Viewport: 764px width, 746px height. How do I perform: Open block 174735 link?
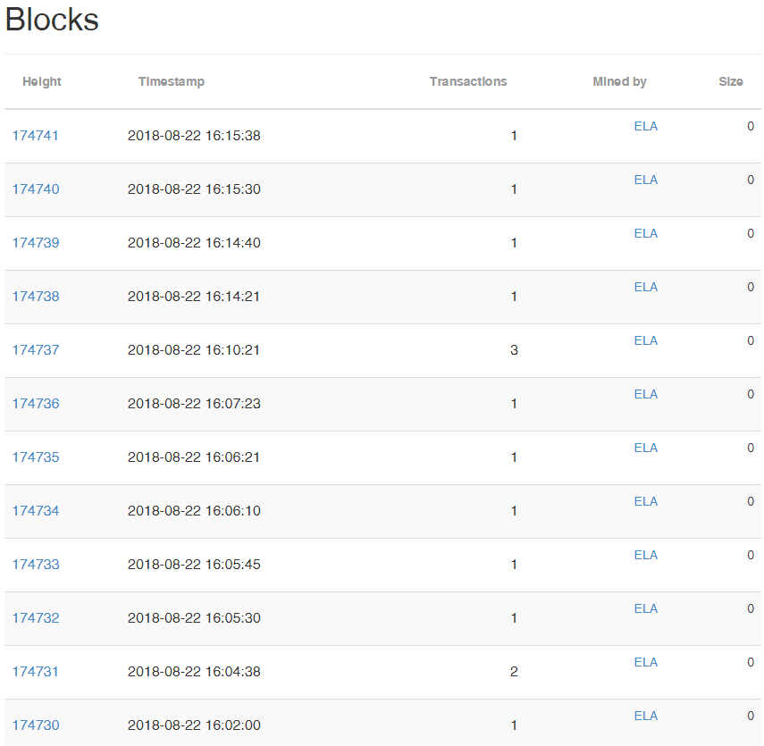pos(36,457)
